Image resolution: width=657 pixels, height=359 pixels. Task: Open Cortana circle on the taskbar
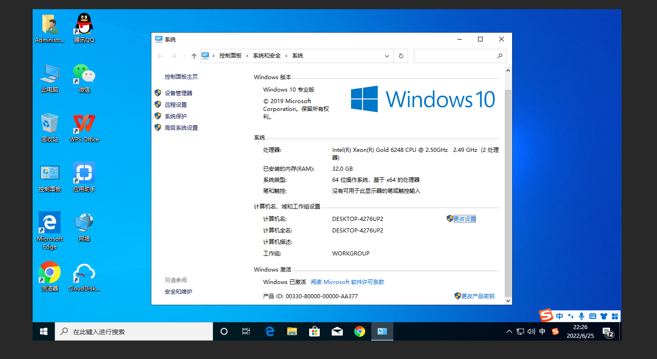point(224,331)
